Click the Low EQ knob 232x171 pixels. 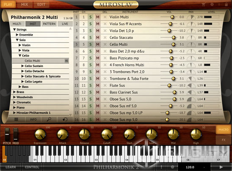pos(152,135)
